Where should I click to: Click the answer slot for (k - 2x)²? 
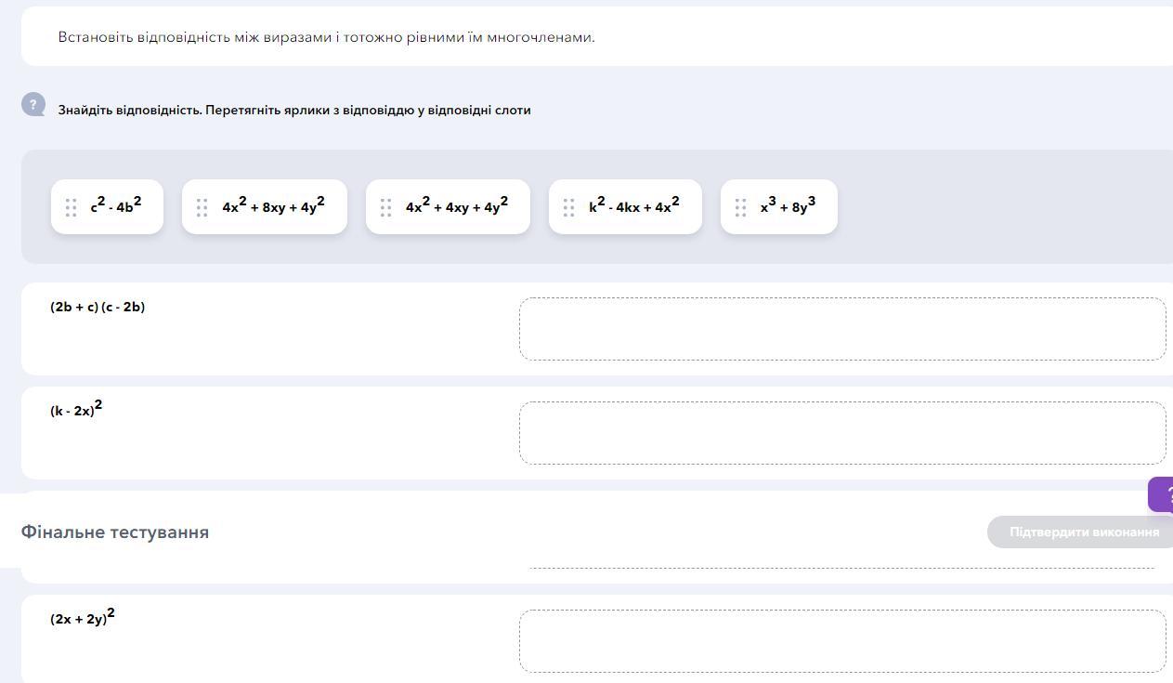(842, 433)
